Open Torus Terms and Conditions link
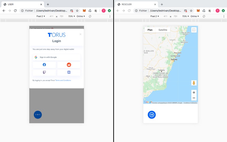The image size is (227, 142). point(63,80)
